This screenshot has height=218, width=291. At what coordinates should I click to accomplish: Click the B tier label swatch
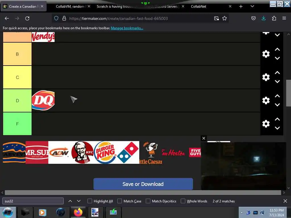17,54
